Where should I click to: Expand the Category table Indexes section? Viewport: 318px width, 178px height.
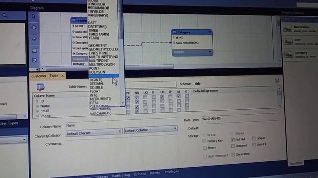pos(210,51)
